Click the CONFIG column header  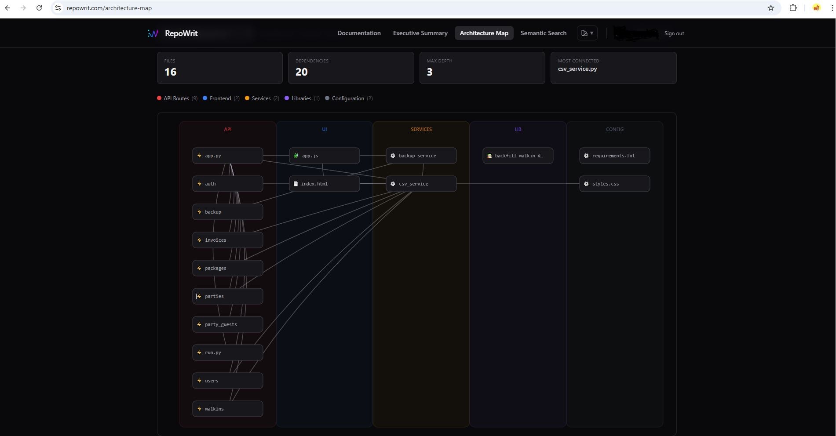[x=615, y=129]
